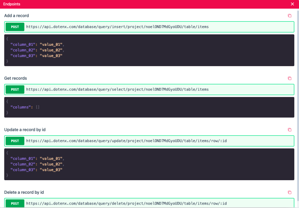Click the Add a record heading

(x=16, y=16)
